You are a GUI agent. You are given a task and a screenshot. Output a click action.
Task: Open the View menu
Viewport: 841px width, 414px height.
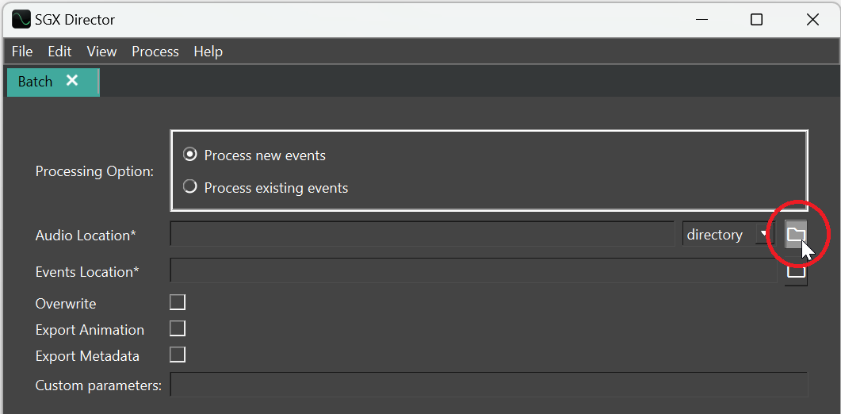pyautogui.click(x=101, y=52)
